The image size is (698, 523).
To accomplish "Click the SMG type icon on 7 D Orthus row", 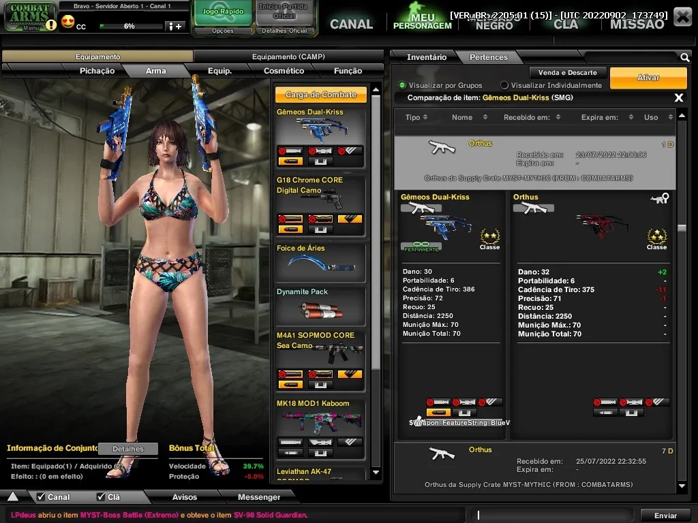I will tap(442, 454).
